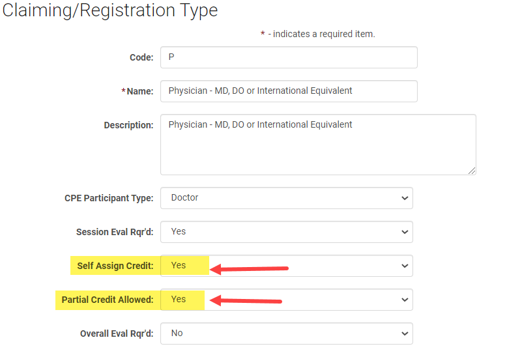Click the Code input field
507x355 pixels.
coord(288,57)
